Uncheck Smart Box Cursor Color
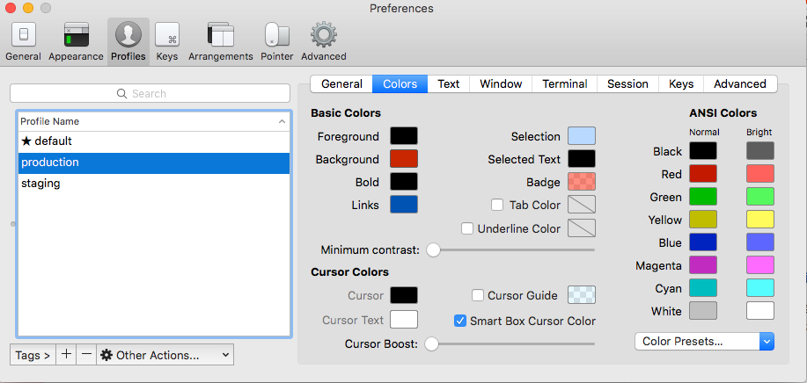Image resolution: width=807 pixels, height=383 pixels. [460, 321]
